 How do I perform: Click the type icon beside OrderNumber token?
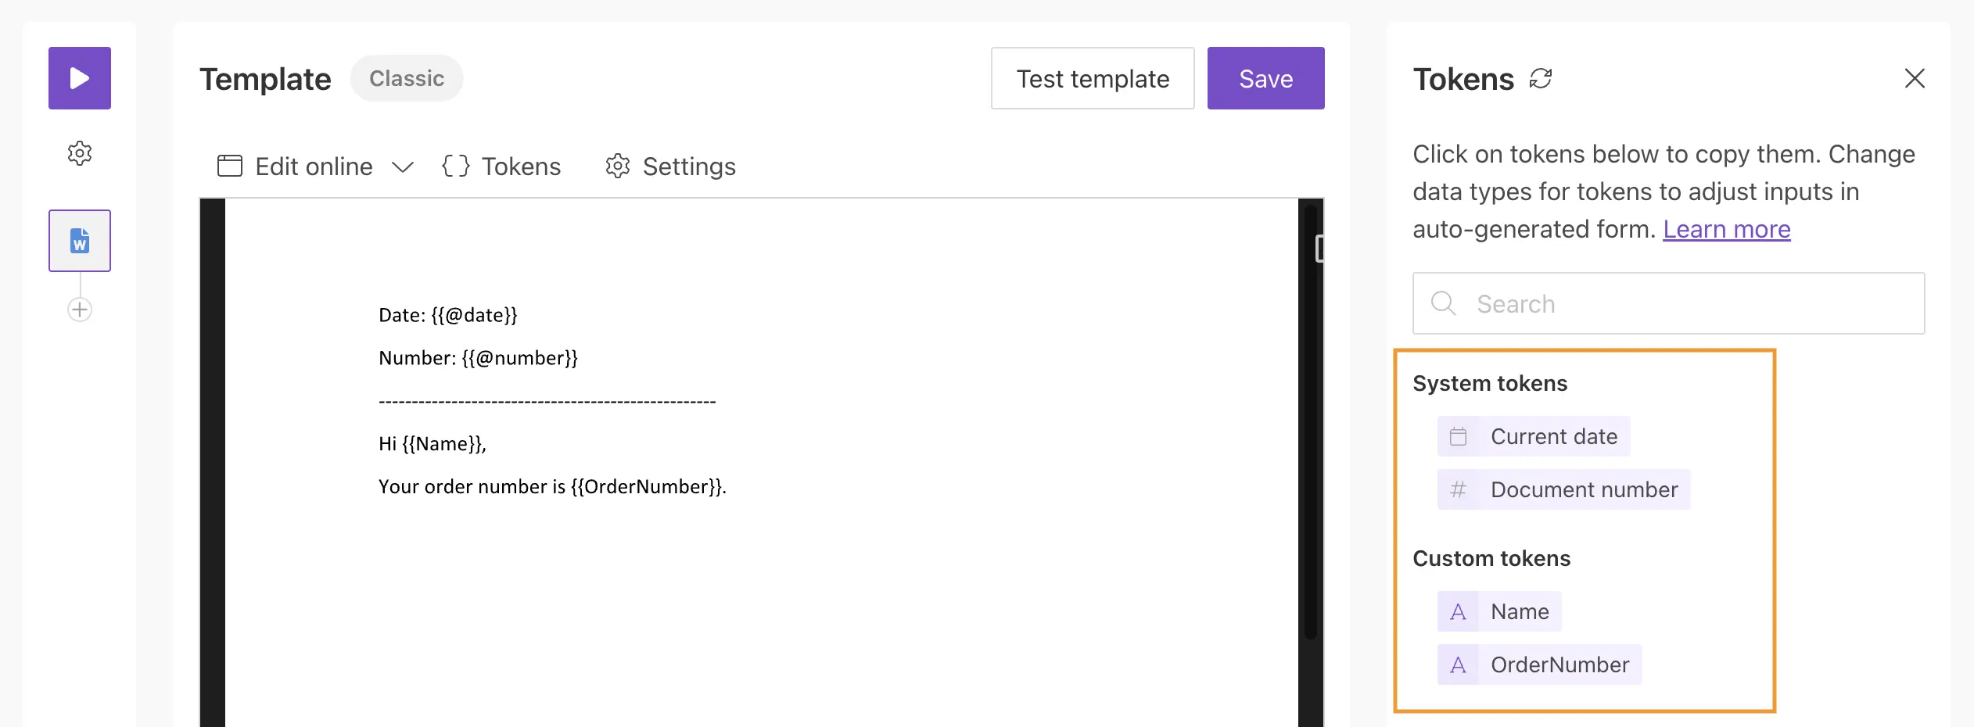tap(1458, 664)
